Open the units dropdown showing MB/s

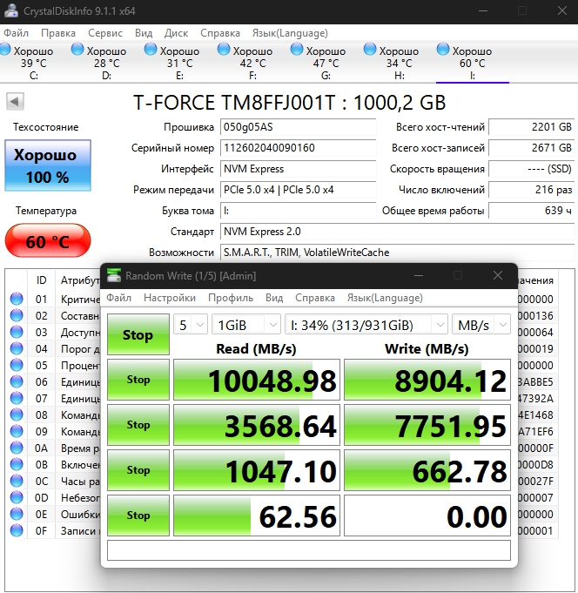pyautogui.click(x=481, y=325)
